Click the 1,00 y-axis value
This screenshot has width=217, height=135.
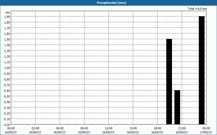7,68
